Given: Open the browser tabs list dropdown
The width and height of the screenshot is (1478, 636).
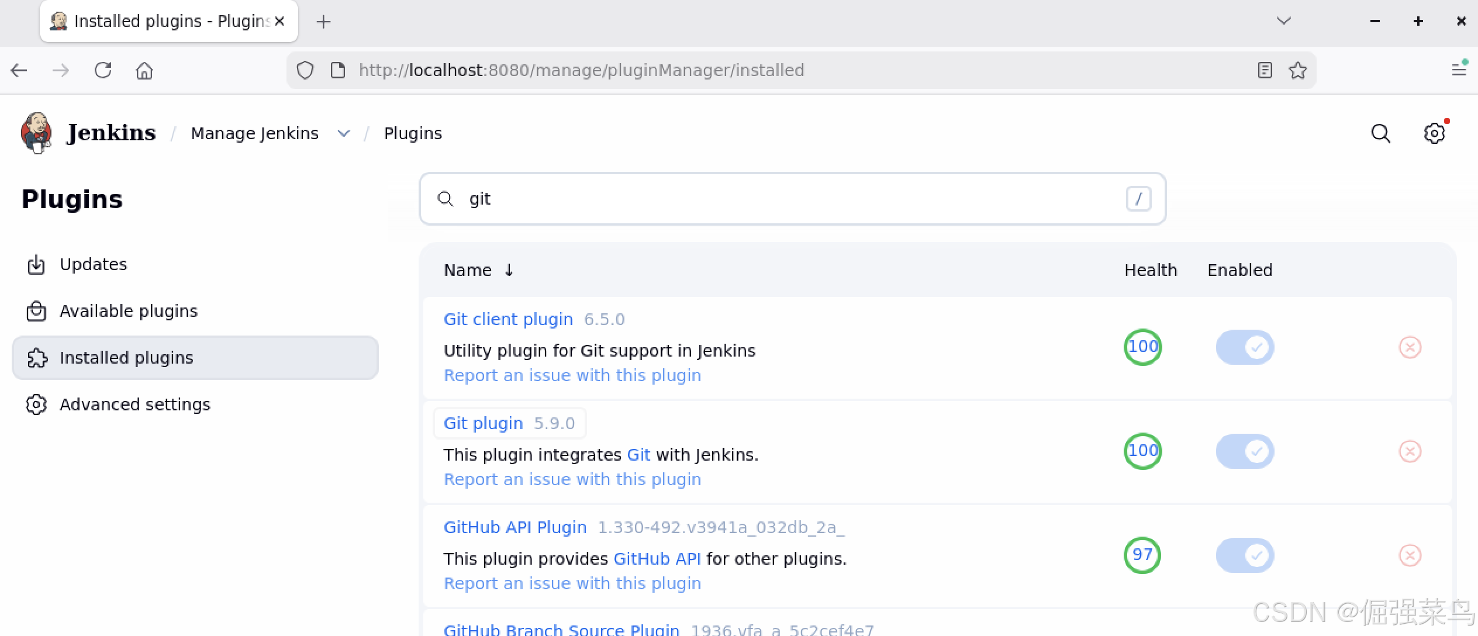Looking at the screenshot, I should coord(1283,21).
